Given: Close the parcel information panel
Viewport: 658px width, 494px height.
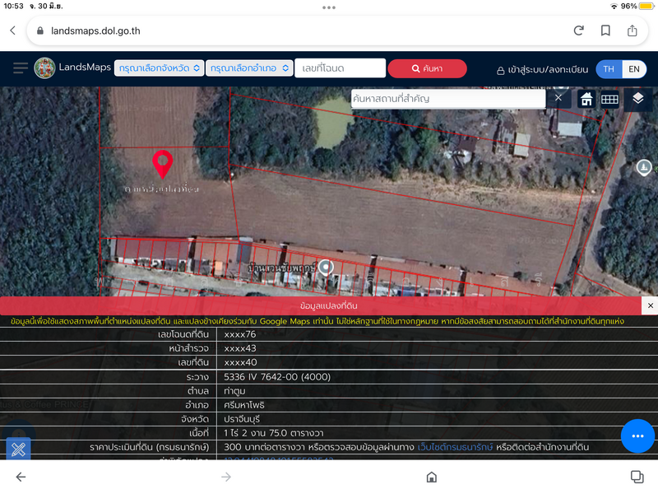Looking at the screenshot, I should (650, 305).
